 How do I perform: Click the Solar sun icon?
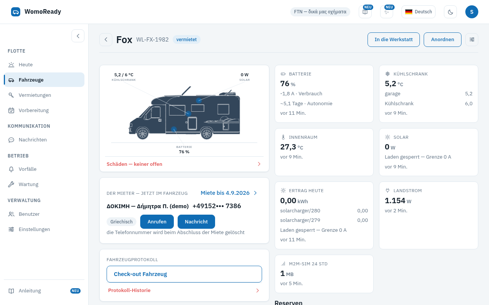point(387,137)
